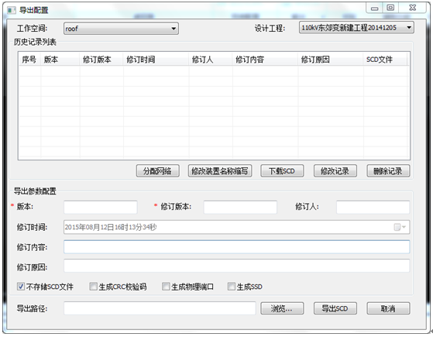Click the 导出配置 window title icon
The height and width of the screenshot is (337, 433).
coord(12,10)
